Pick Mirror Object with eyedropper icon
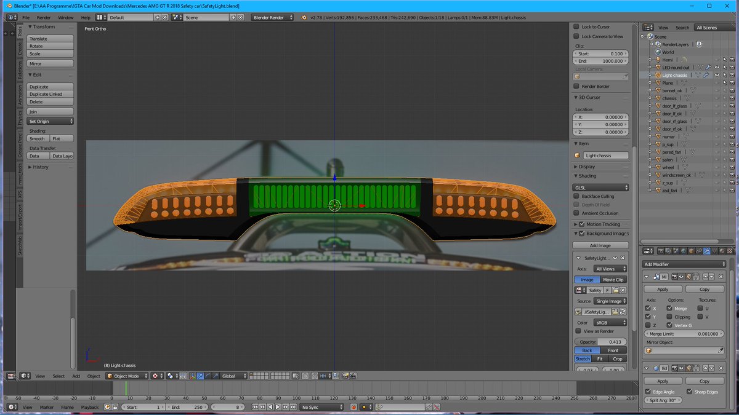The width and height of the screenshot is (739, 415). click(721, 350)
